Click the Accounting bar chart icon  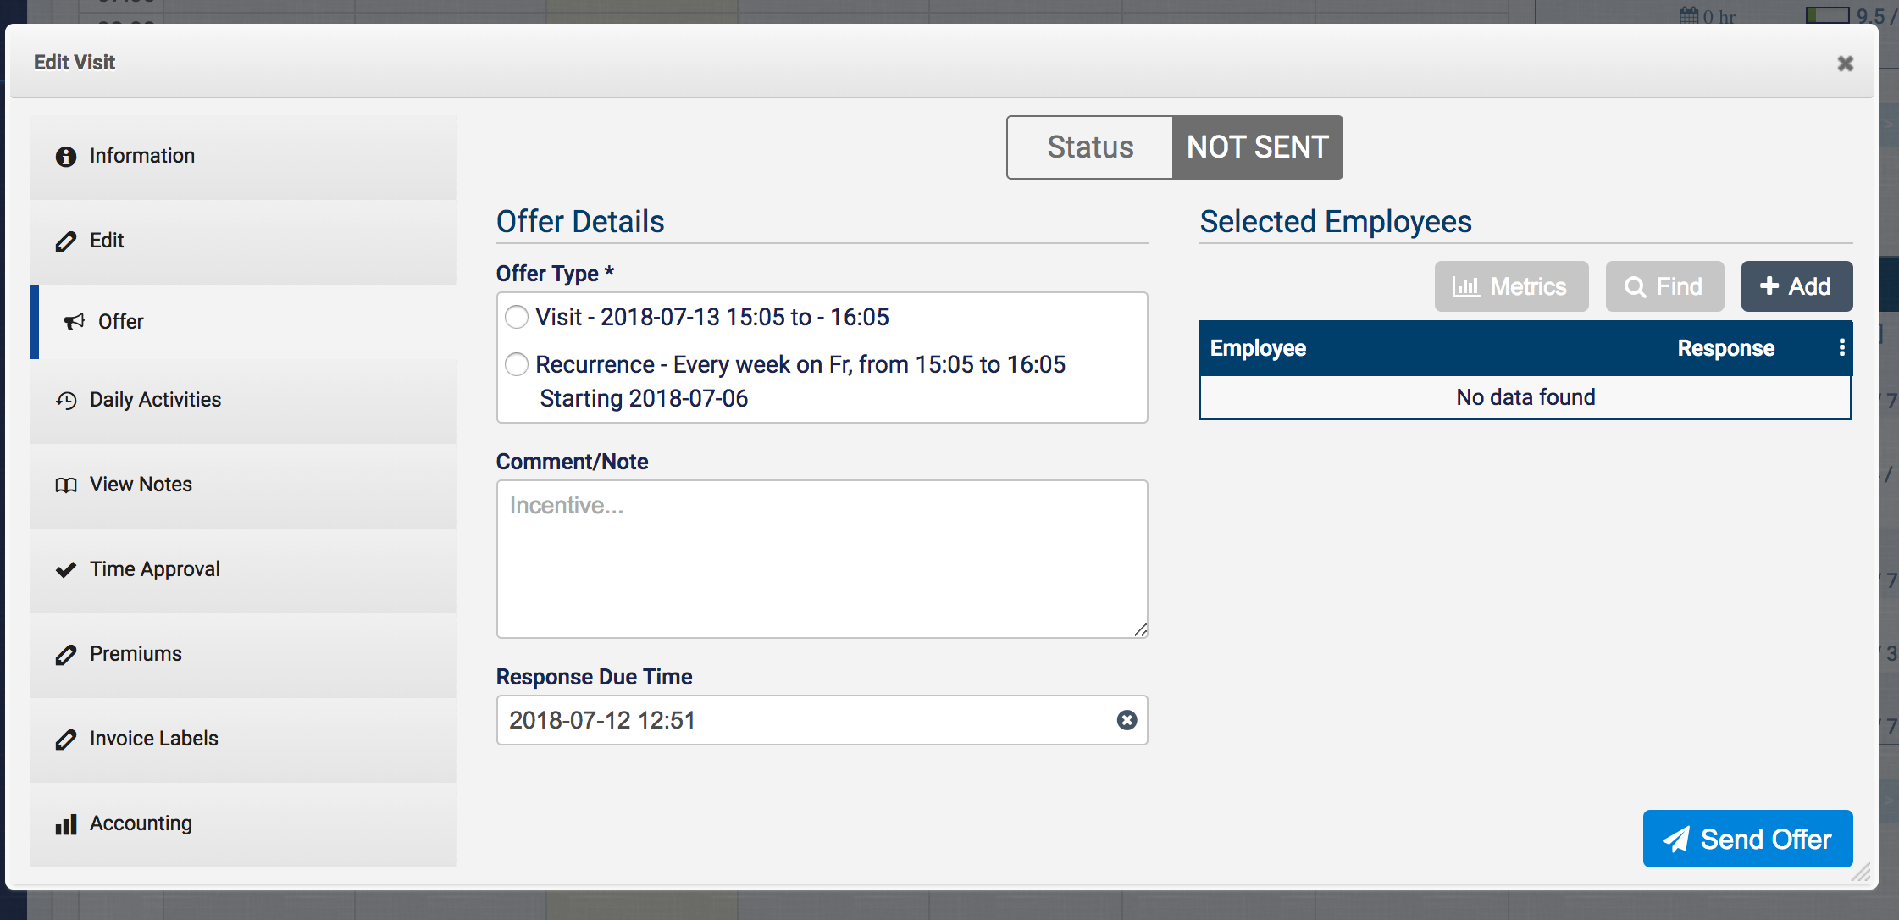click(x=66, y=824)
